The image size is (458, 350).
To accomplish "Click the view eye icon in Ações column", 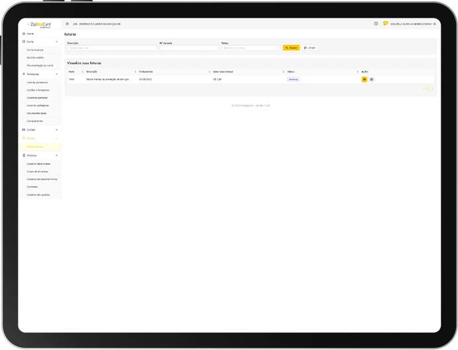I will tap(371, 79).
